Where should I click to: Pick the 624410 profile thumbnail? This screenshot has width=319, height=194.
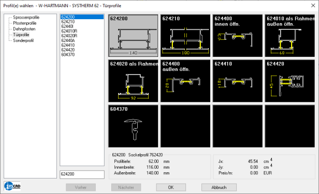click(238, 81)
